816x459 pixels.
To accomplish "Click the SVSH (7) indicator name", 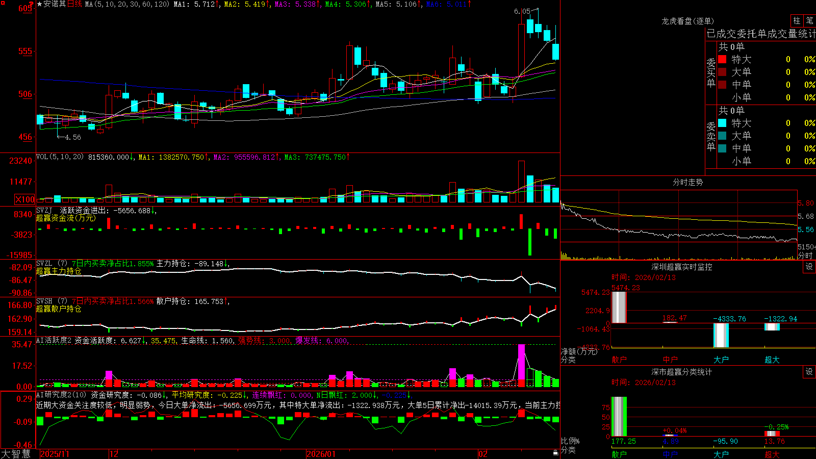I will click(x=52, y=301).
